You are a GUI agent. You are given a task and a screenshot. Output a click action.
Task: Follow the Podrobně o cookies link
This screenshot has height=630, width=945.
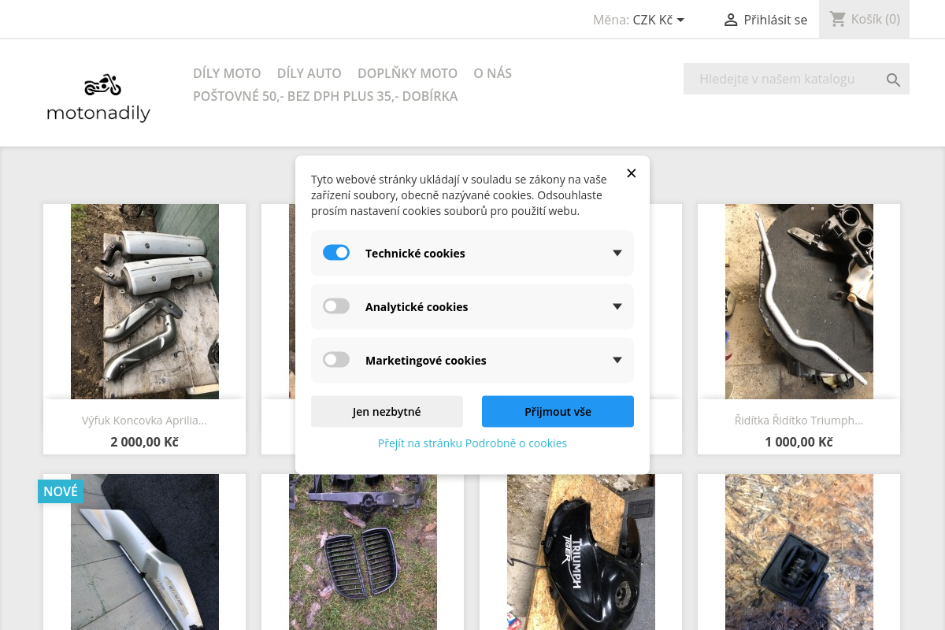[x=472, y=443]
